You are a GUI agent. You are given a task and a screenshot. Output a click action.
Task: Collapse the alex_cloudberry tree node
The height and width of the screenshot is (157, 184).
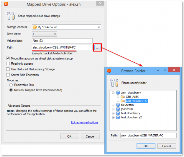tap(114, 93)
